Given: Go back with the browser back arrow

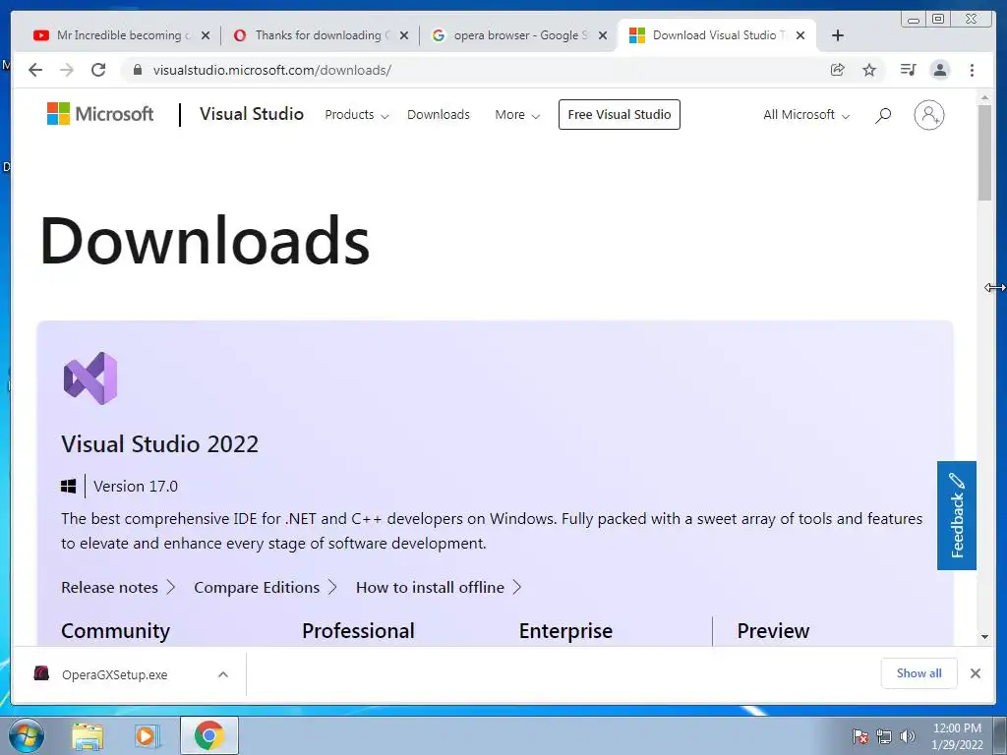Looking at the screenshot, I should (x=35, y=70).
